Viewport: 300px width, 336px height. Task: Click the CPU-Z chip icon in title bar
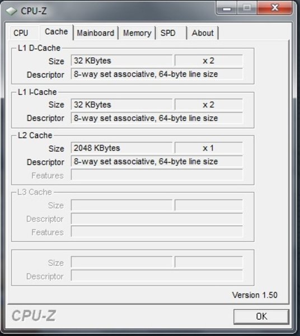11,11
